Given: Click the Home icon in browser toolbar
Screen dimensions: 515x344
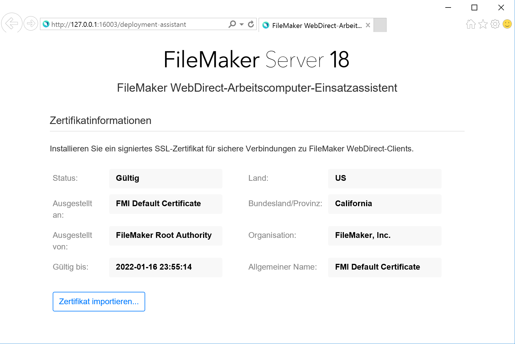Looking at the screenshot, I should 471,24.
